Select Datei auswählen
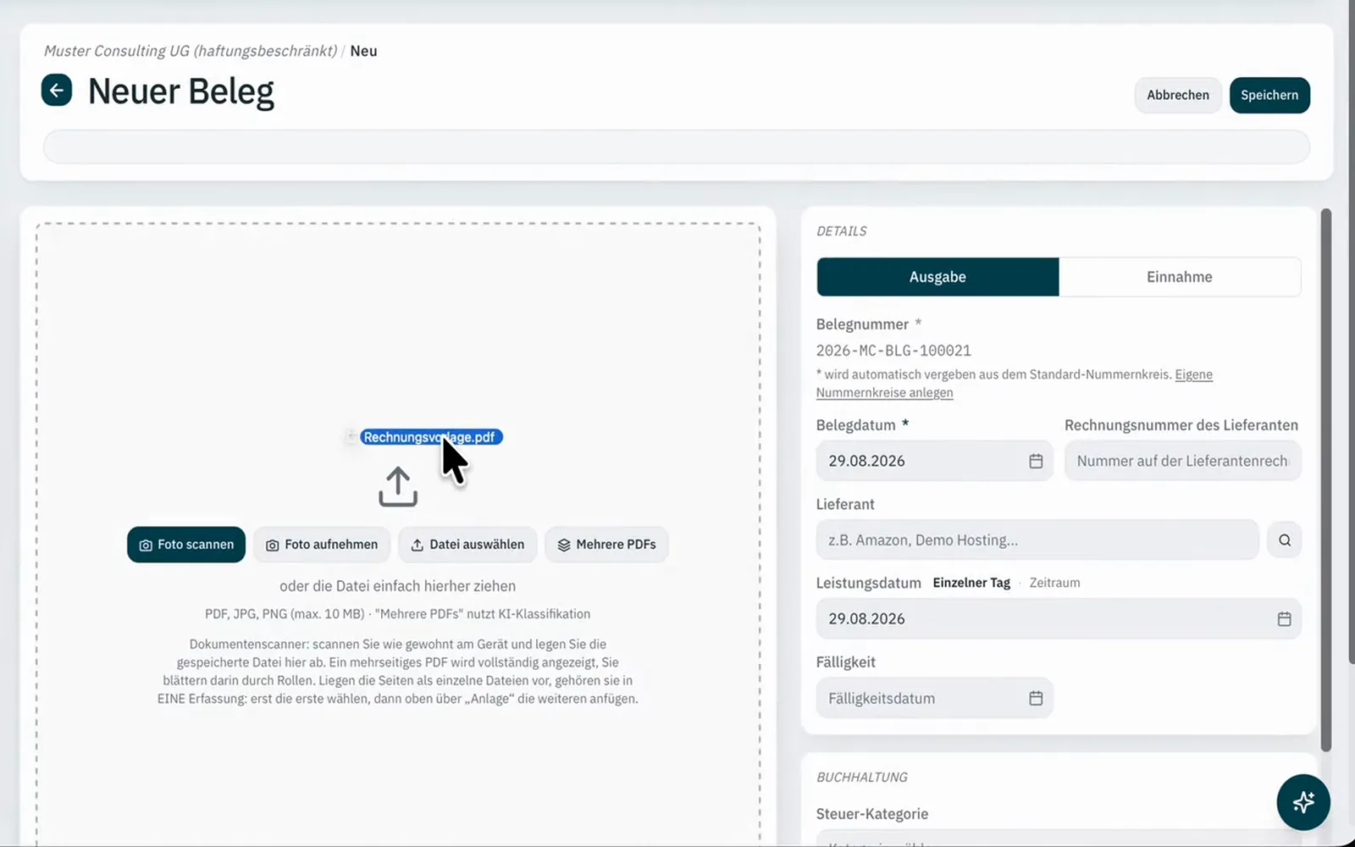This screenshot has width=1355, height=847. (467, 545)
